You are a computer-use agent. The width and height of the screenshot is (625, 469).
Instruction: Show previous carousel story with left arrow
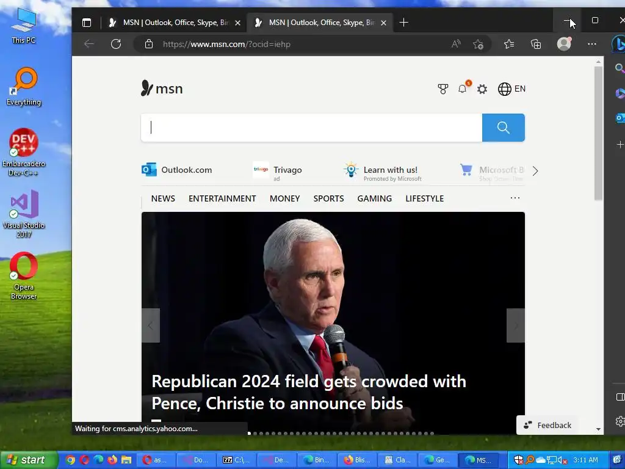point(151,325)
